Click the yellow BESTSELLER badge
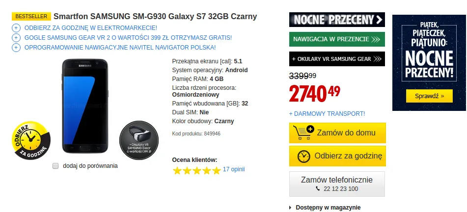The height and width of the screenshot is (212, 467). point(31,16)
